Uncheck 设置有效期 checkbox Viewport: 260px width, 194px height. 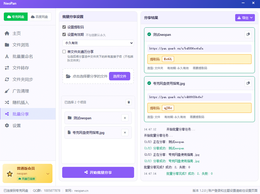pyautogui.click(x=64, y=35)
